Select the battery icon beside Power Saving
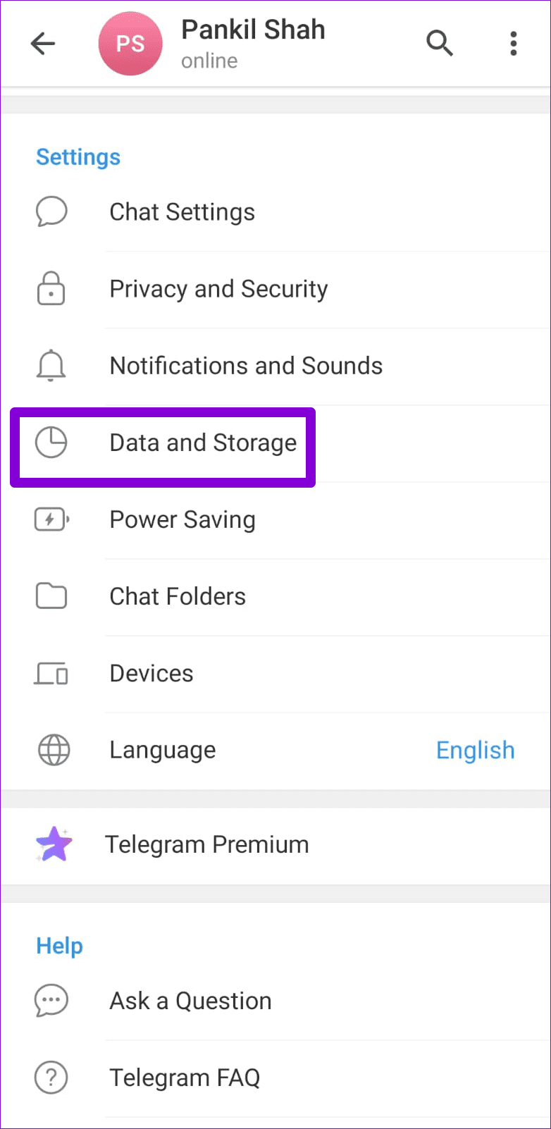 (x=51, y=519)
